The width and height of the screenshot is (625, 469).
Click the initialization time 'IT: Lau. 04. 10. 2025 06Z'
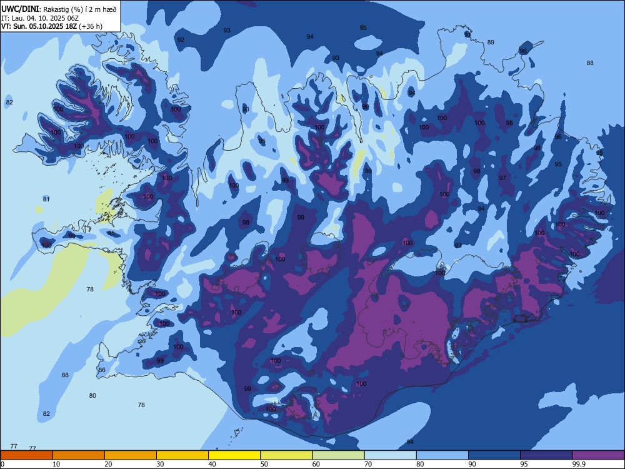click(x=40, y=18)
